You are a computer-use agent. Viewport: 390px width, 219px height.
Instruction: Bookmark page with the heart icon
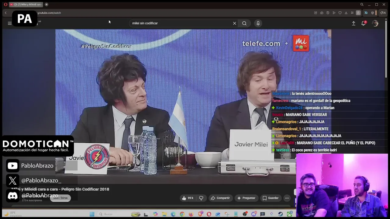tap(340, 13)
